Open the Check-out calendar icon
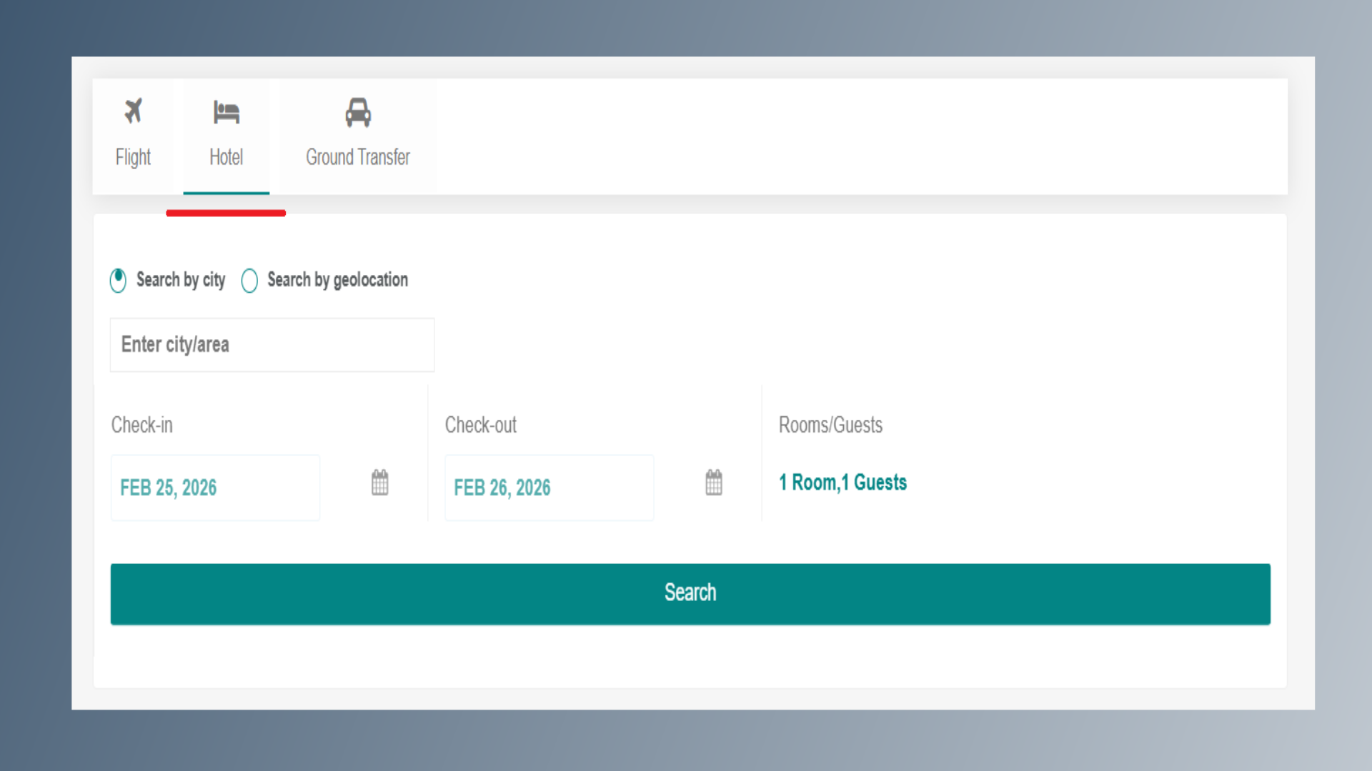 [x=714, y=483]
